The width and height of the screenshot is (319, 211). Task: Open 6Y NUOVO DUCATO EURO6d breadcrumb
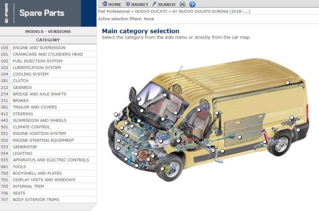(212, 12)
